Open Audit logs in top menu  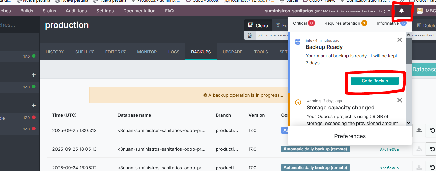pyautogui.click(x=76, y=11)
